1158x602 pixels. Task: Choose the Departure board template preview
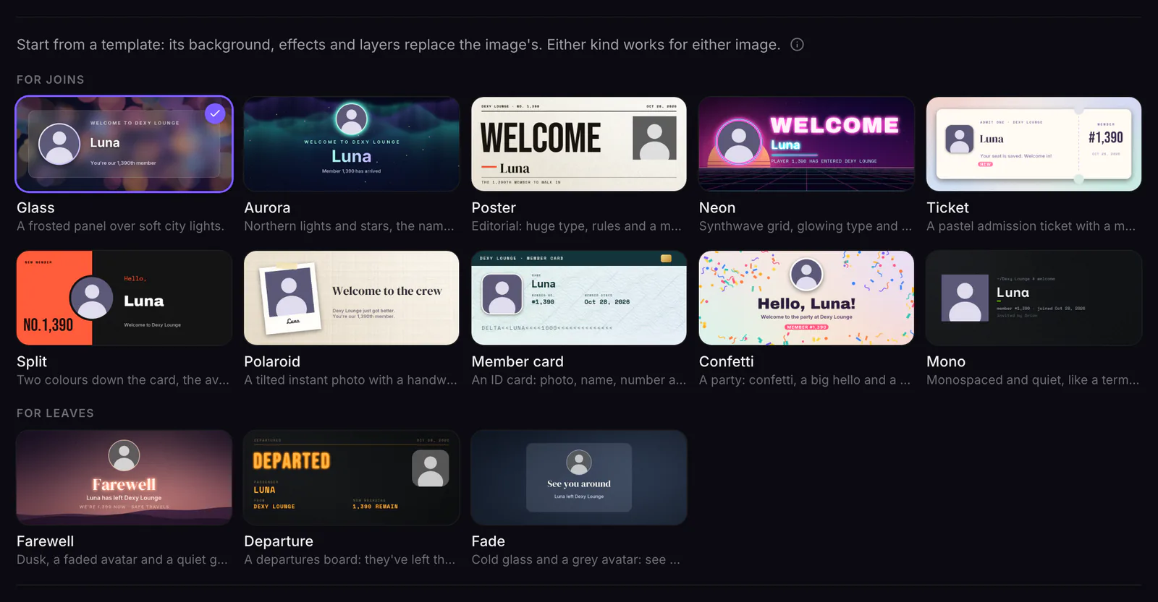[352, 478]
